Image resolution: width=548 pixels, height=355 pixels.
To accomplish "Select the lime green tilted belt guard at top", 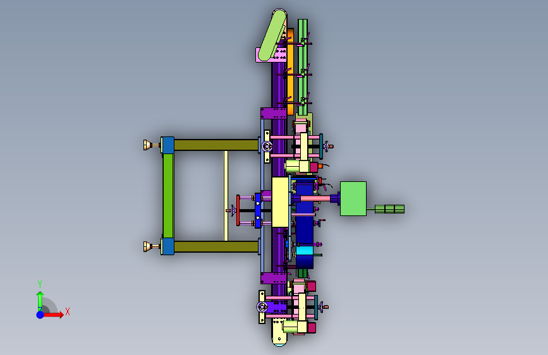I will click(x=272, y=35).
